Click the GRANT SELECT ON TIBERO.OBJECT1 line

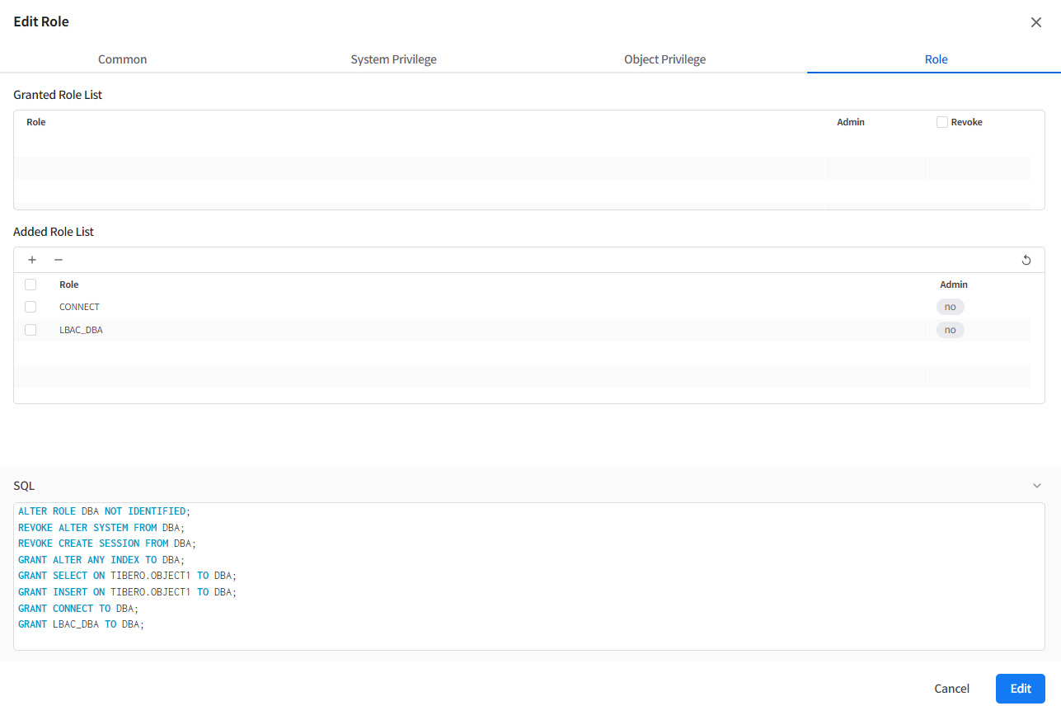click(127, 576)
